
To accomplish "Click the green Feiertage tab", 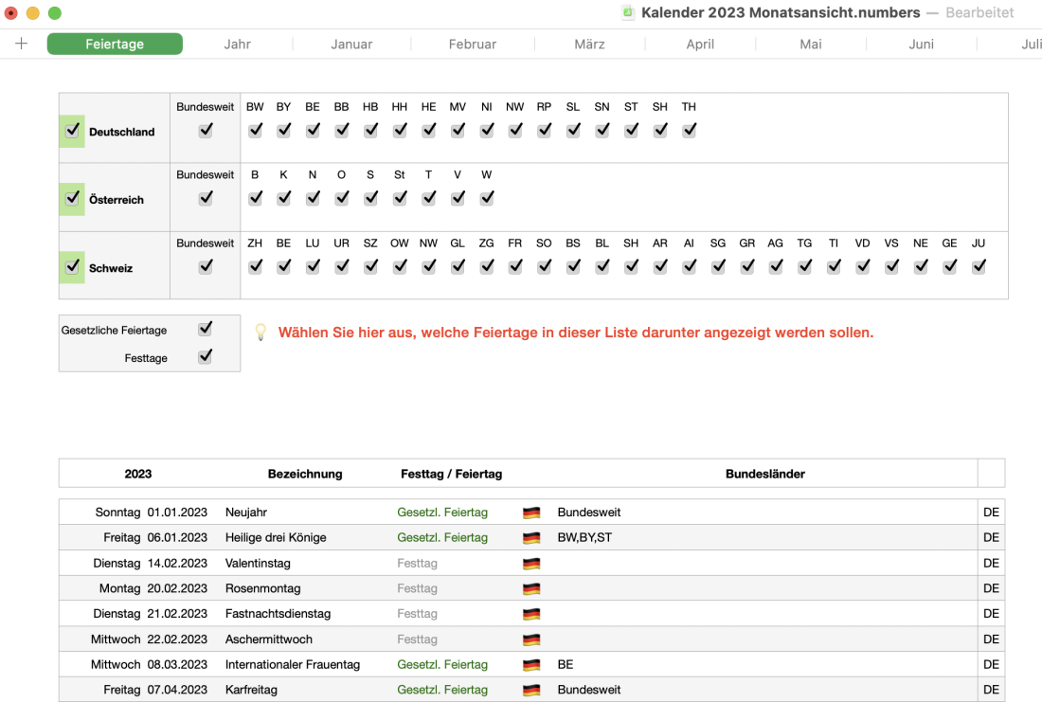I will click(x=115, y=44).
